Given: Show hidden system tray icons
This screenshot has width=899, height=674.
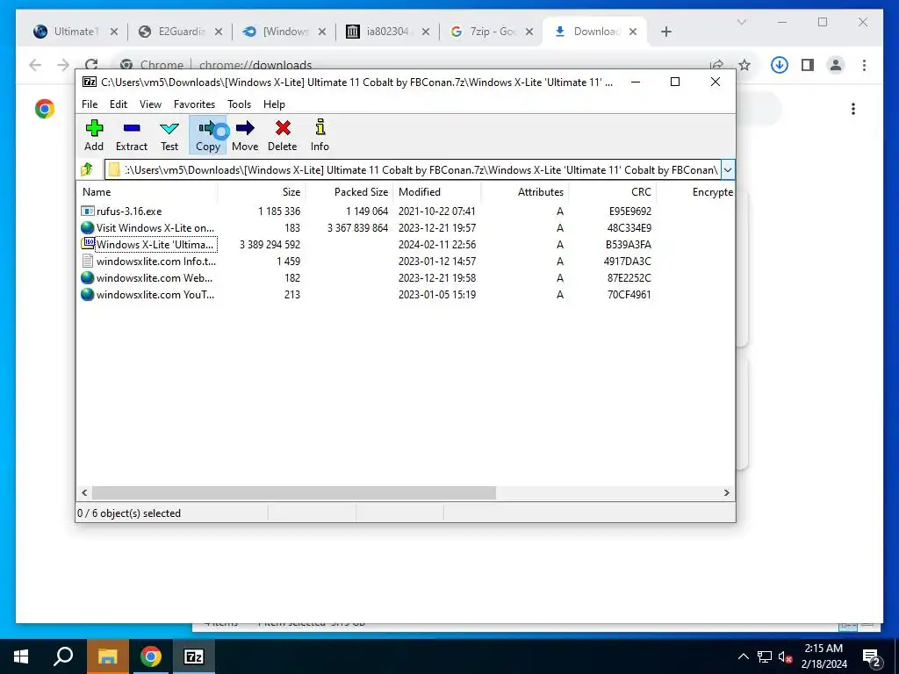Looking at the screenshot, I should (743, 656).
